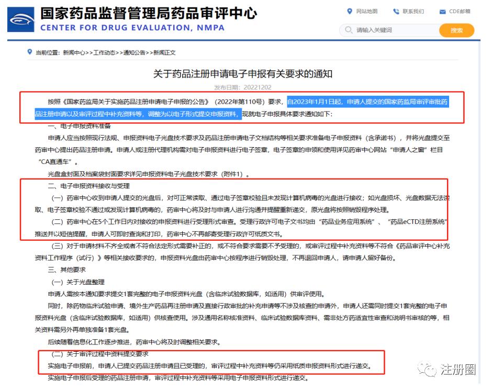
Task: Click inside the 请输入关键词 search field
Action: (382, 31)
